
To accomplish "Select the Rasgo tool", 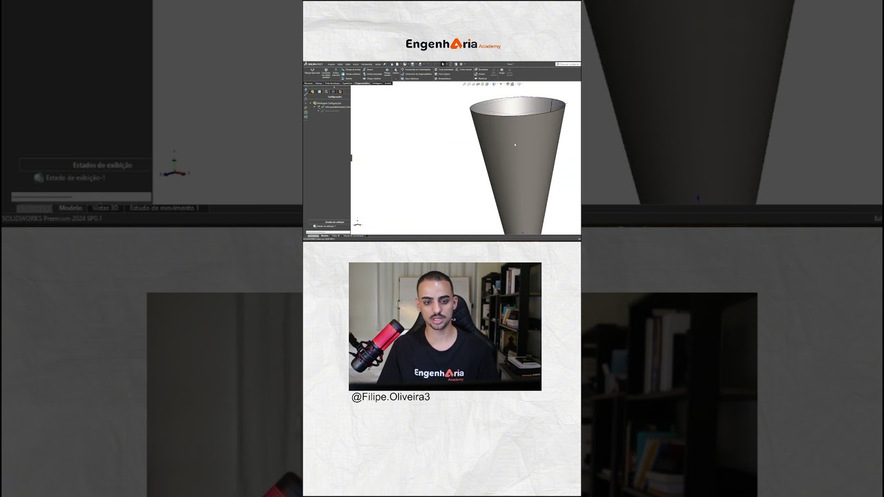I will (x=502, y=71).
